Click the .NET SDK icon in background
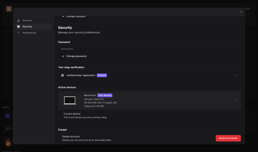This screenshot has width=258, height=152. coord(7,116)
